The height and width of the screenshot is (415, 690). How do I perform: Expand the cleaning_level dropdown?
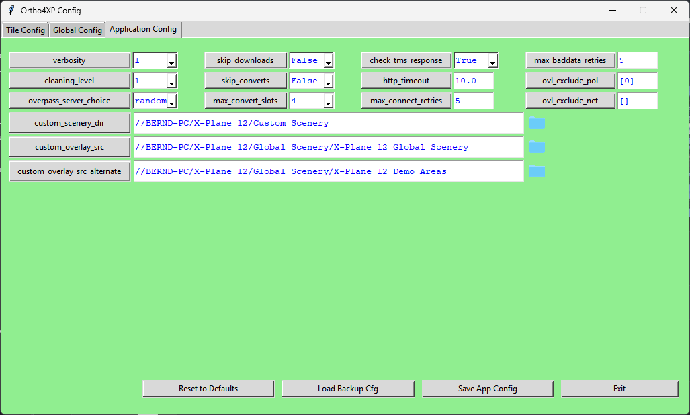click(x=171, y=81)
